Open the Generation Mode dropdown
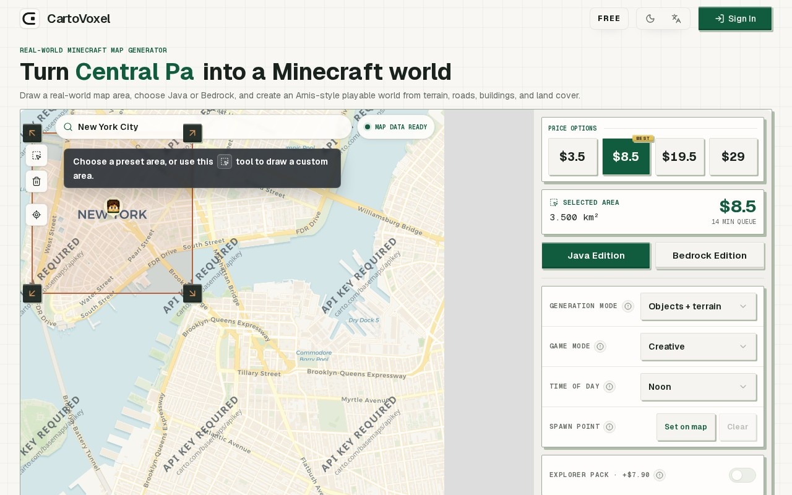 698,306
